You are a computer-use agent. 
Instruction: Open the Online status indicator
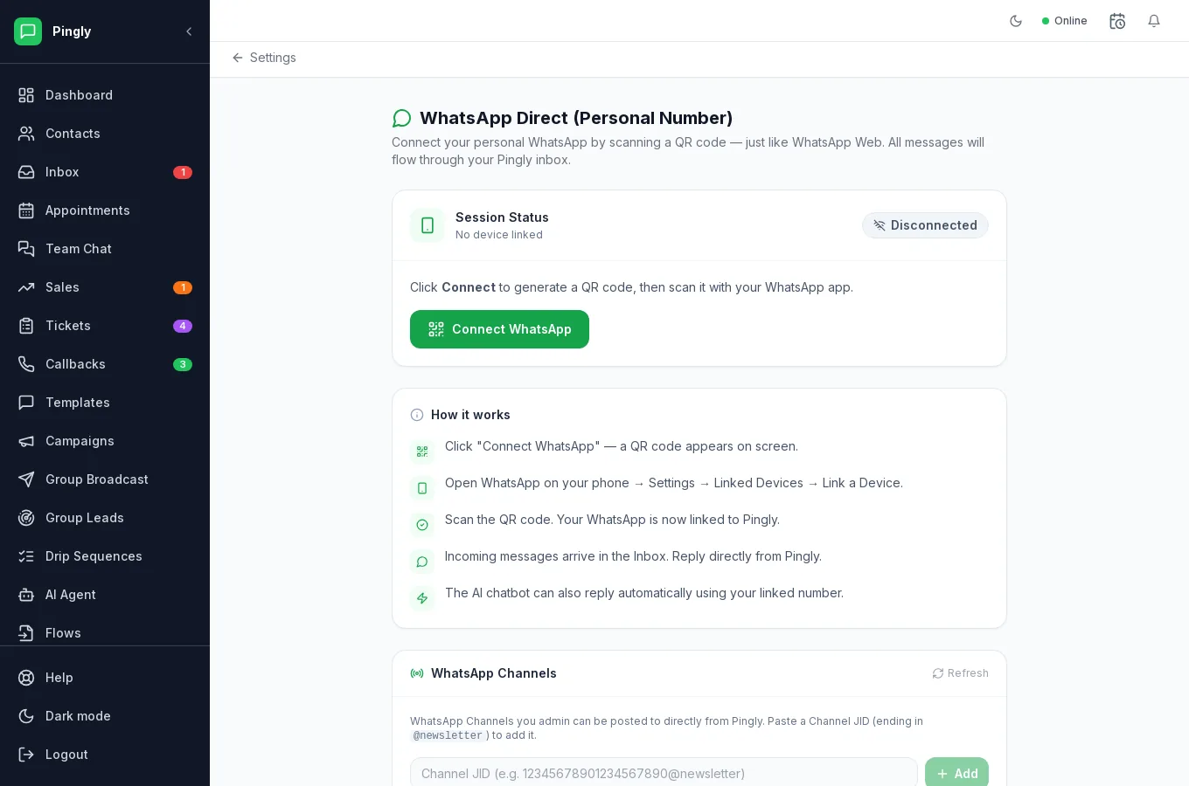tap(1065, 21)
